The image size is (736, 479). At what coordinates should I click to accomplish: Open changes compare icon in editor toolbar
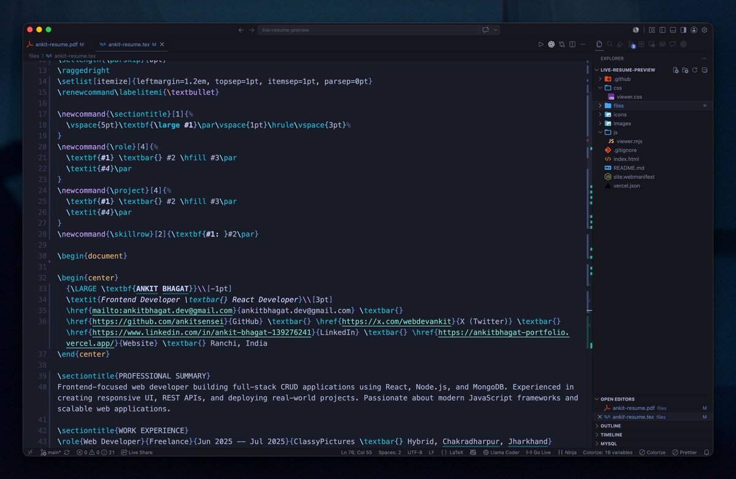pos(562,44)
